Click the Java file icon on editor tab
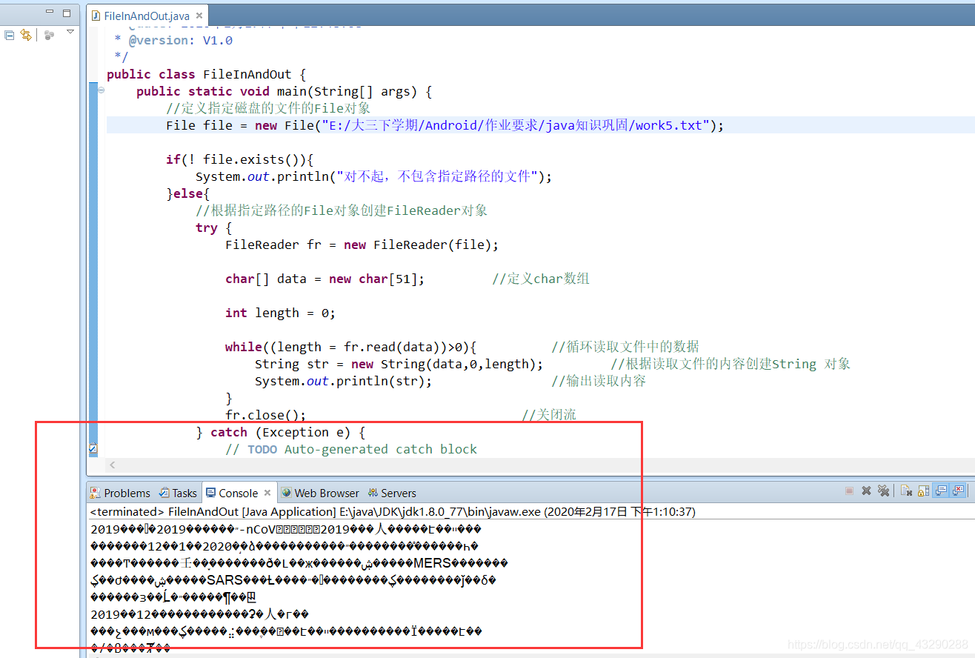This screenshot has width=975, height=658. point(96,16)
